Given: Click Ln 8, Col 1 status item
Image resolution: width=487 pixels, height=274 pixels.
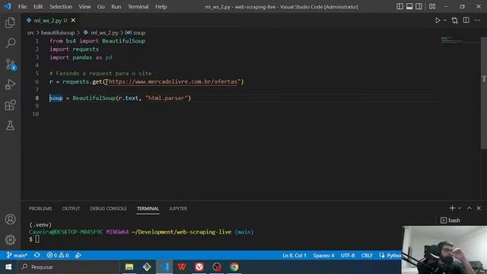Looking at the screenshot, I should tap(294, 256).
